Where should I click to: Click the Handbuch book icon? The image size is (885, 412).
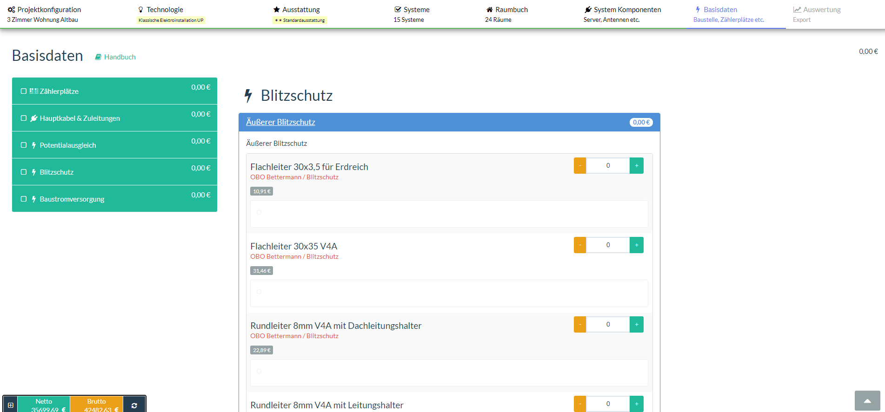(98, 57)
